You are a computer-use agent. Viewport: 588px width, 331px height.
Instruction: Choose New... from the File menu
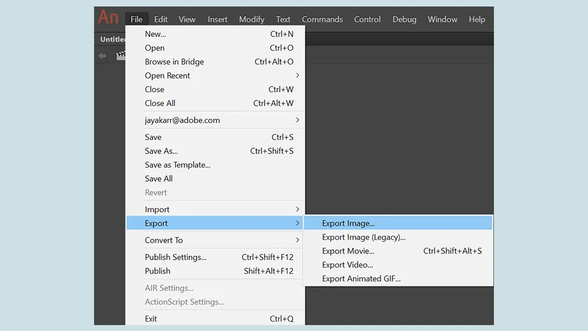(216, 34)
